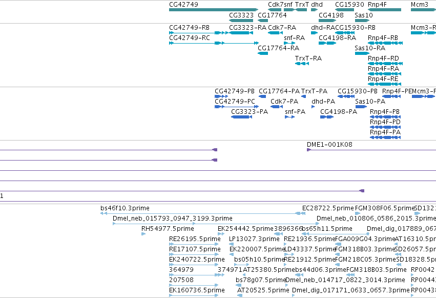Click the EK220007.5prime EST feature

(232, 254)
